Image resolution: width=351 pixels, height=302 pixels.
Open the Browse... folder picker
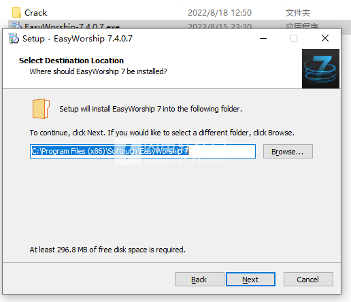click(x=288, y=151)
